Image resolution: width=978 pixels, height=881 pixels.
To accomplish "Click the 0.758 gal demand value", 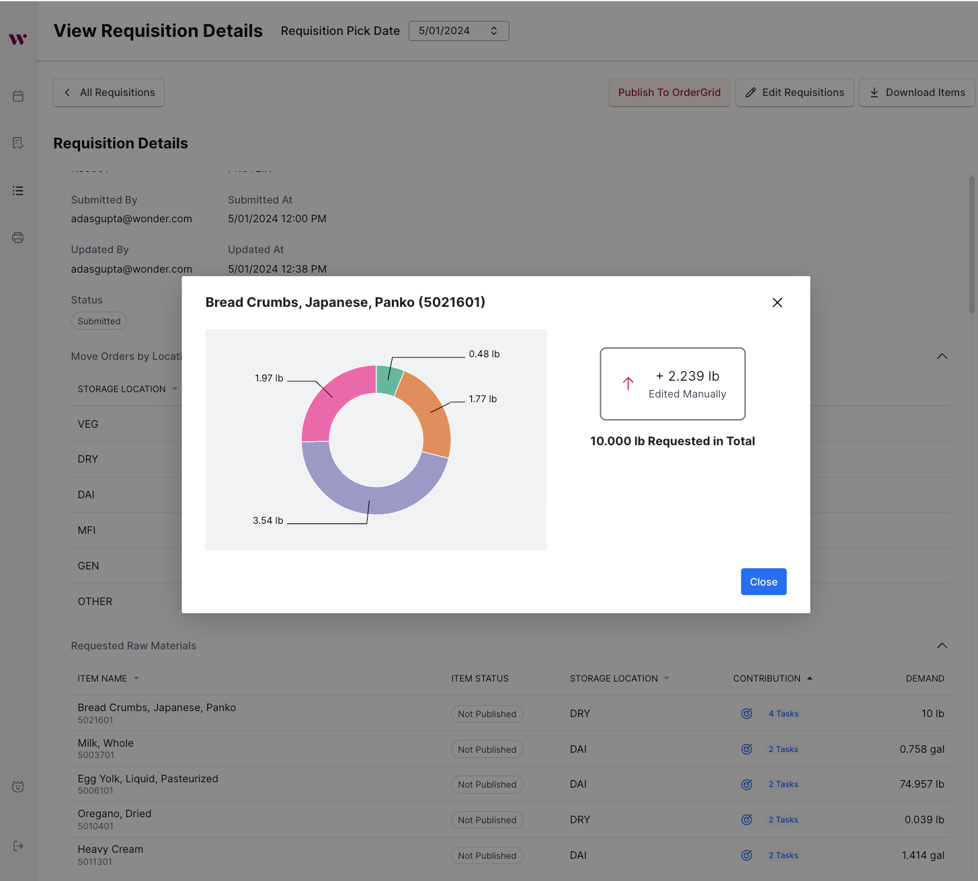I will 922,749.
